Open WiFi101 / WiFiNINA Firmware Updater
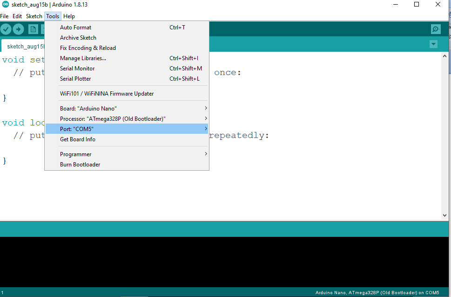The height and width of the screenshot is (297, 451). [127, 94]
